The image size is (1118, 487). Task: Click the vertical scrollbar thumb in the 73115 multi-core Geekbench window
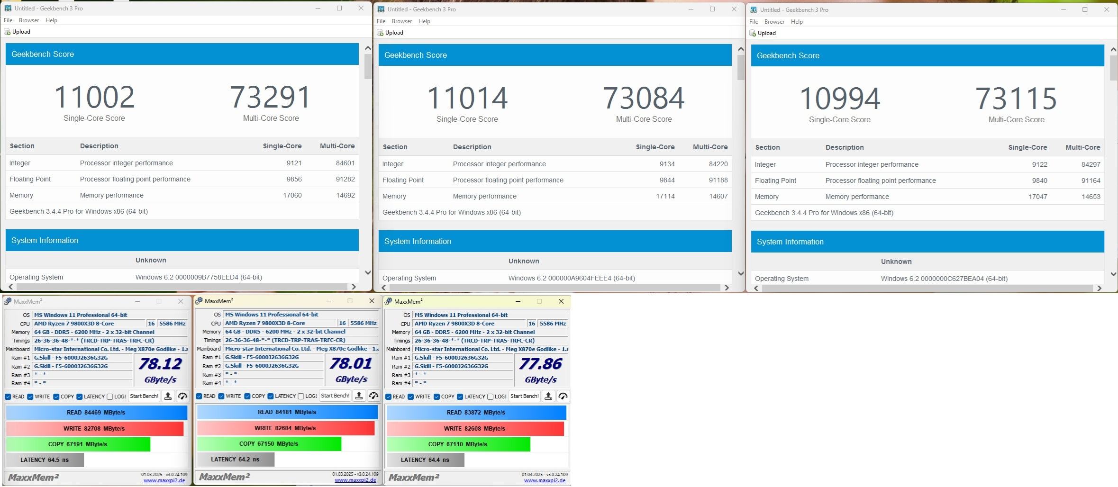[1113, 68]
